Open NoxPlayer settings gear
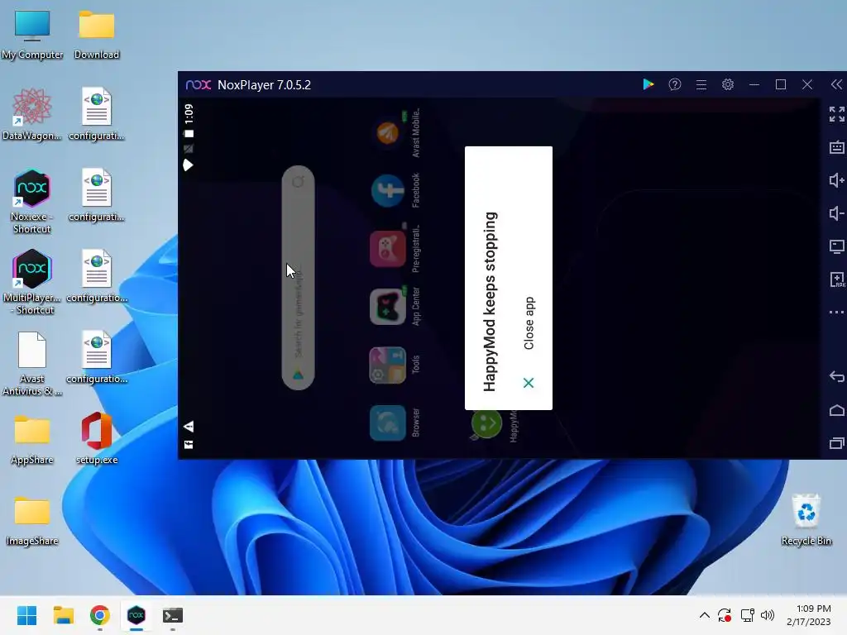The width and height of the screenshot is (847, 635). (728, 85)
